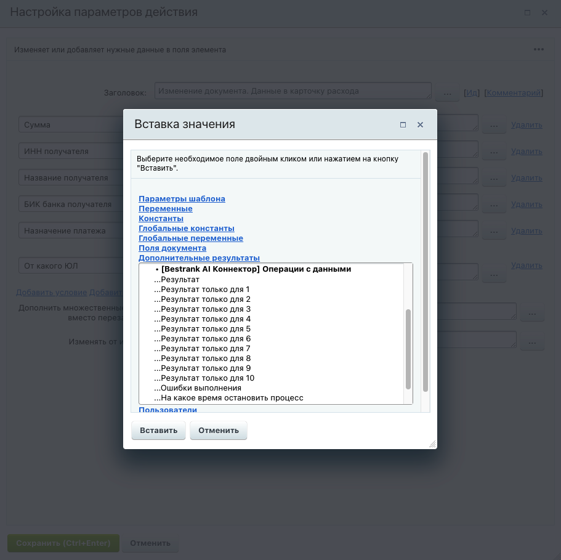Image resolution: width=561 pixels, height=560 pixels.
Task: Select "Результат только для 5" in the list
Action: [x=205, y=329]
